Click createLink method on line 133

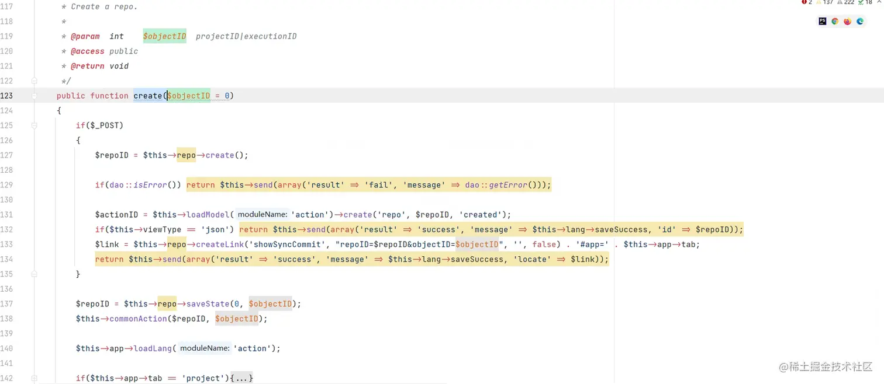pyautogui.click(x=220, y=245)
